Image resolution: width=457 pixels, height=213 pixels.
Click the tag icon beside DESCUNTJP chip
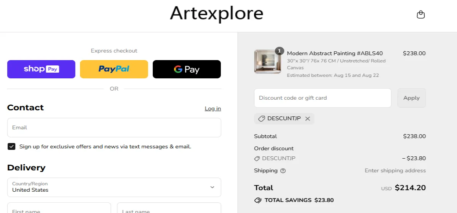pos(262,119)
